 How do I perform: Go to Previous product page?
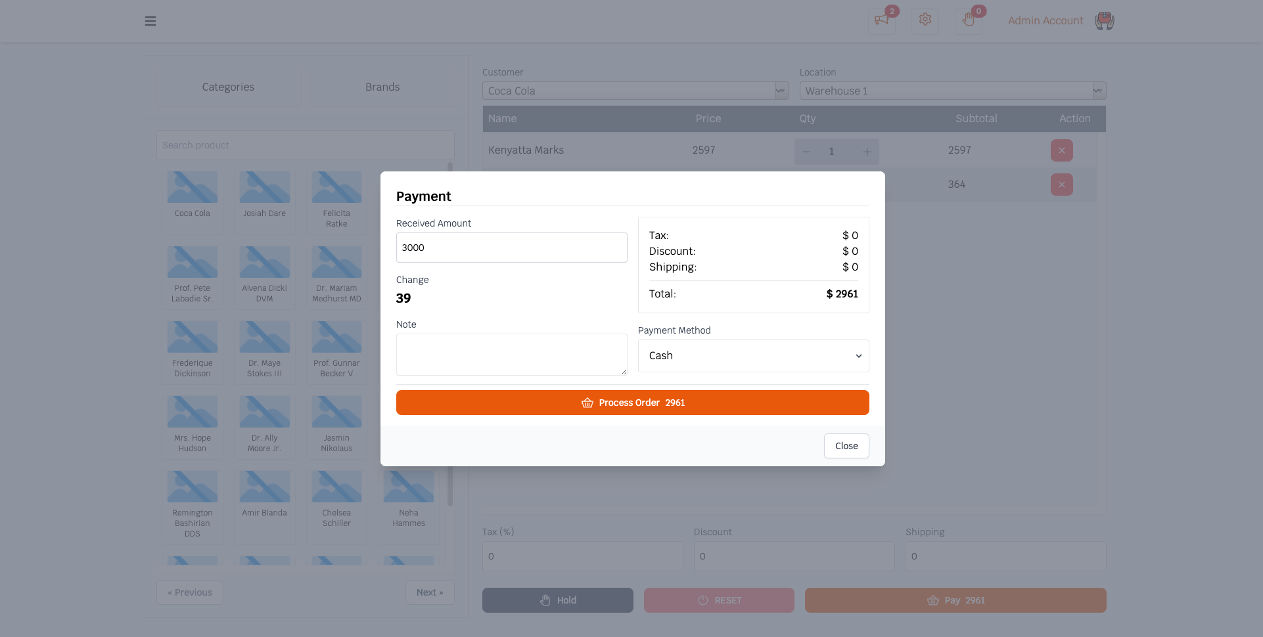(190, 592)
